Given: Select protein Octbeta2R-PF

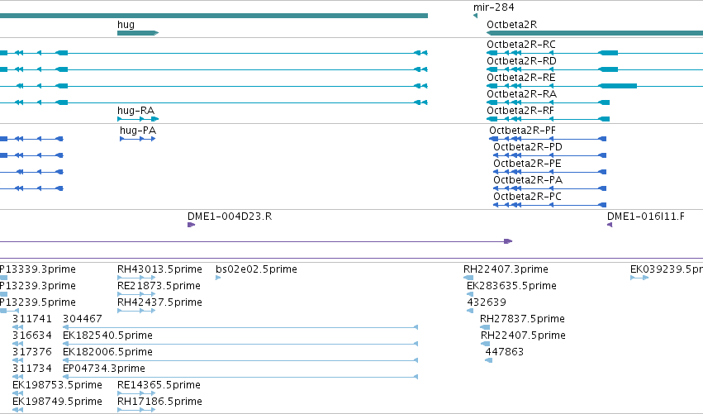Looking at the screenshot, I should (522, 131).
